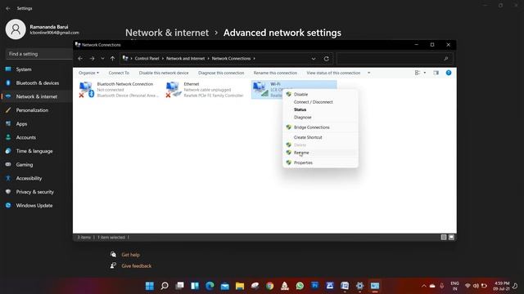524x294 pixels.
Task: Choose Diagnose in the context menu
Action: (x=302, y=118)
